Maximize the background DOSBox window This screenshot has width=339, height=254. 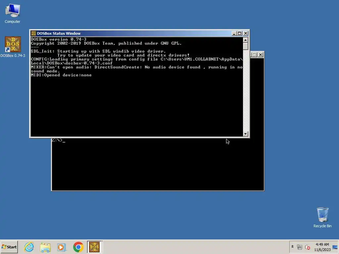[x=255, y=55]
